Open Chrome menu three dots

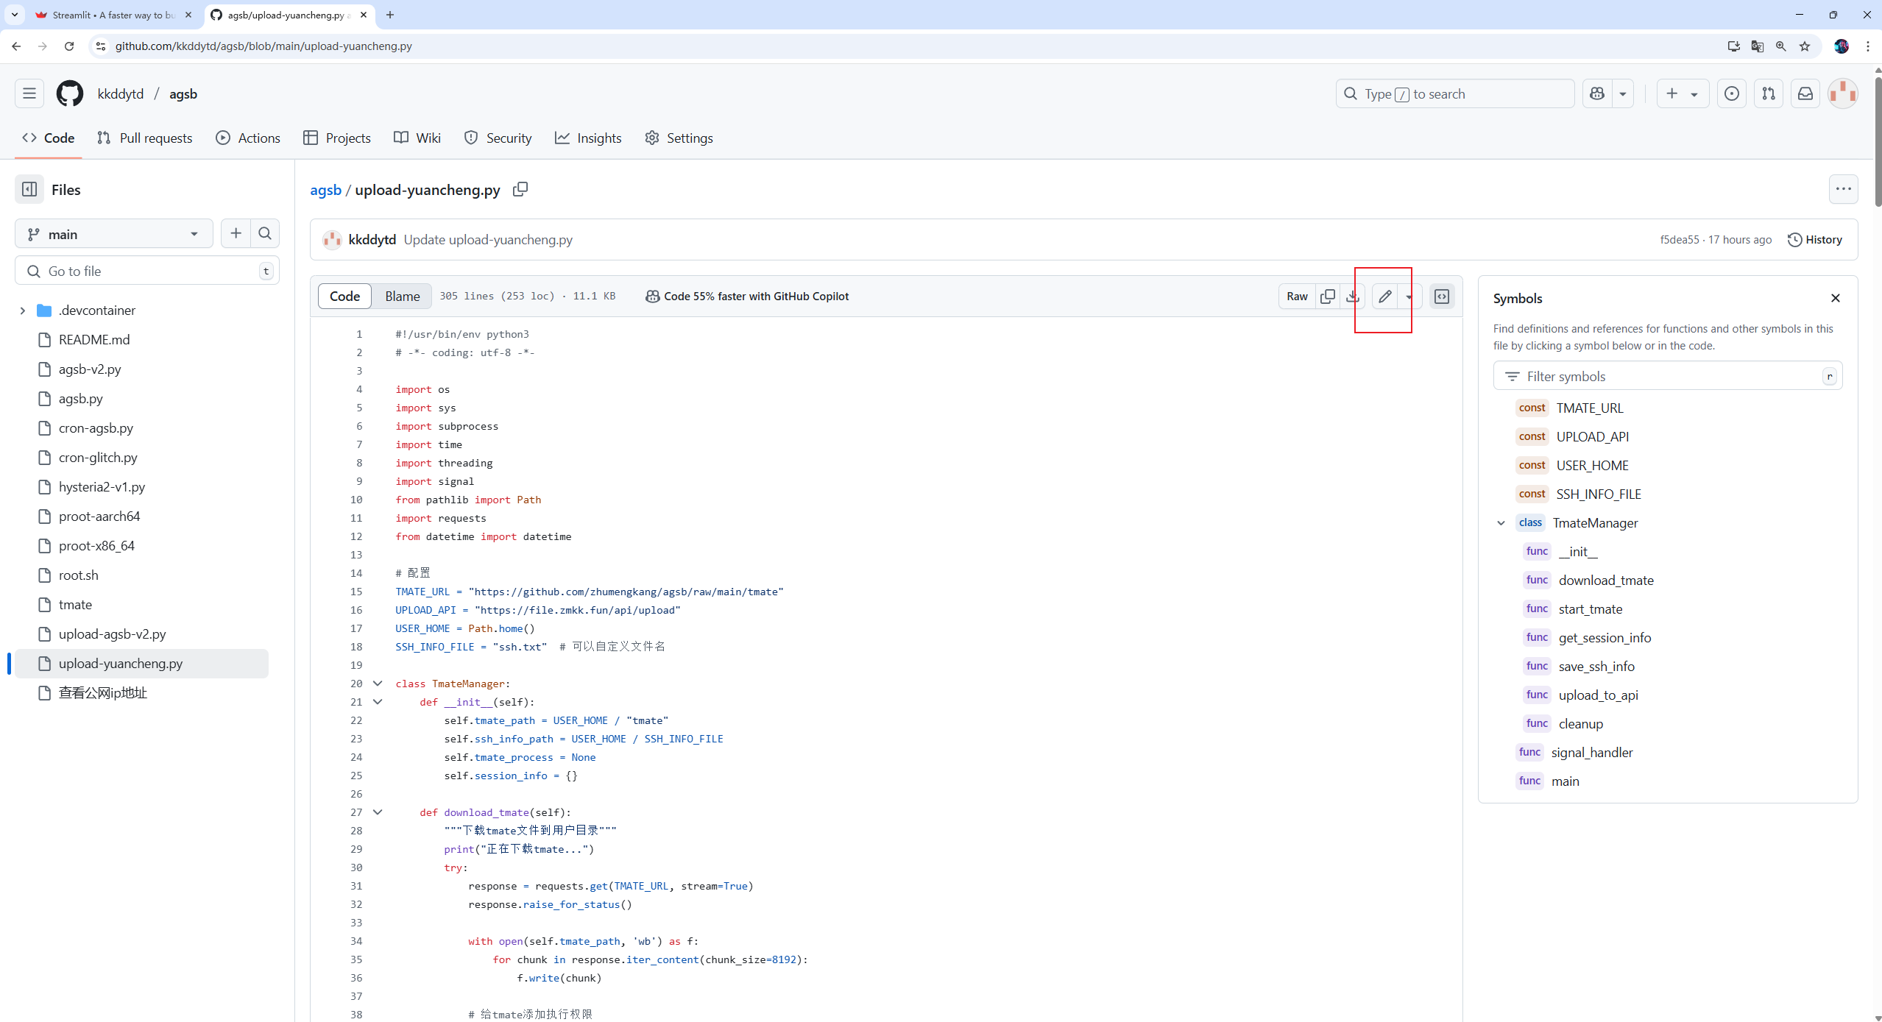coord(1868,46)
